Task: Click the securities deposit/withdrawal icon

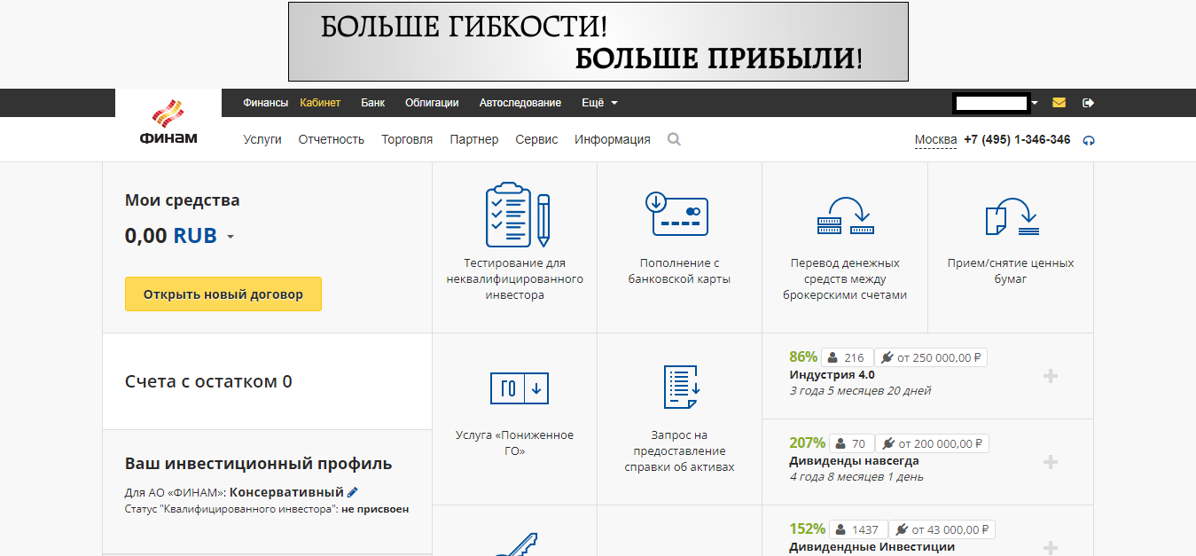Action: 1011,216
